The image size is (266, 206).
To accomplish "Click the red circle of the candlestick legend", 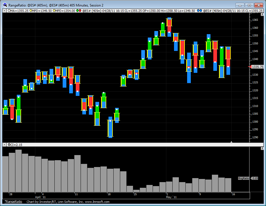I will 80,11.
